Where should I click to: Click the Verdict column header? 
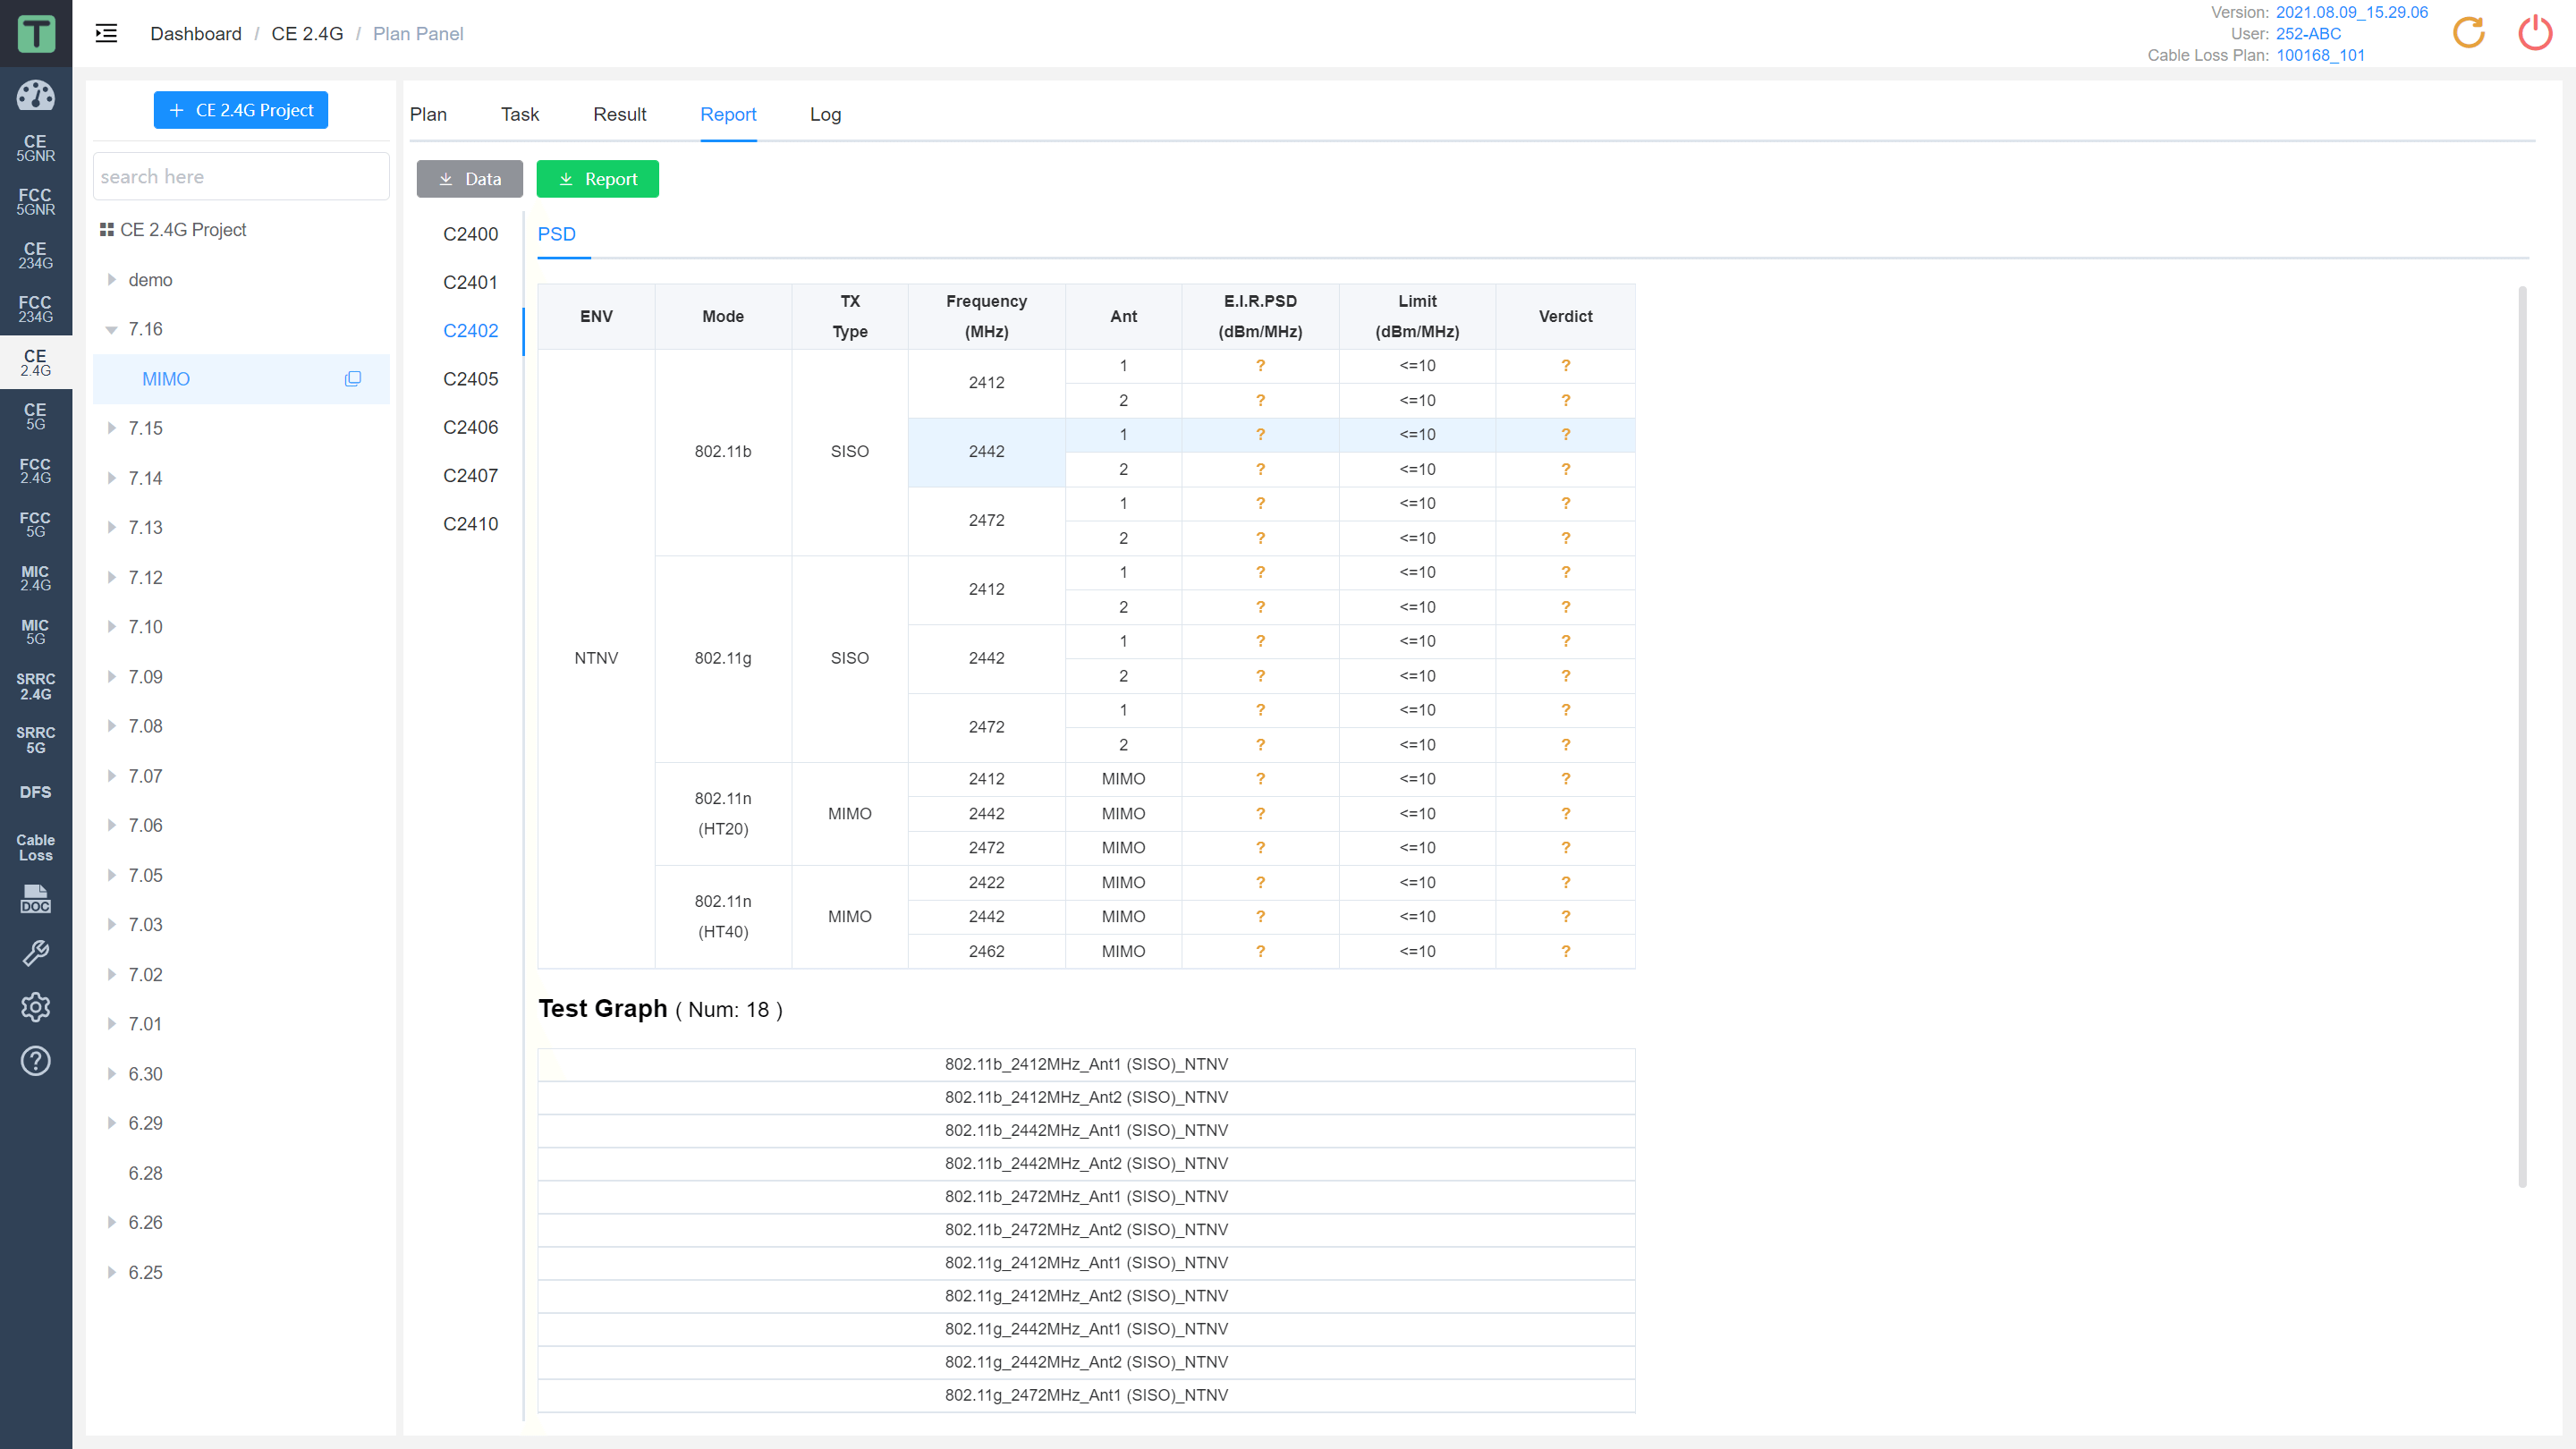coord(1565,316)
